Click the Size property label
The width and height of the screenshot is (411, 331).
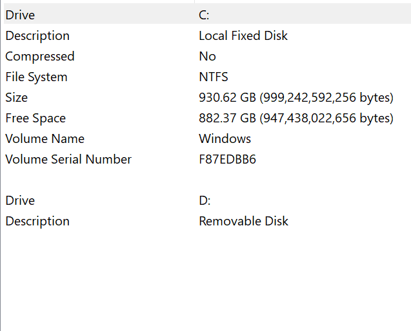pyautogui.click(x=17, y=97)
